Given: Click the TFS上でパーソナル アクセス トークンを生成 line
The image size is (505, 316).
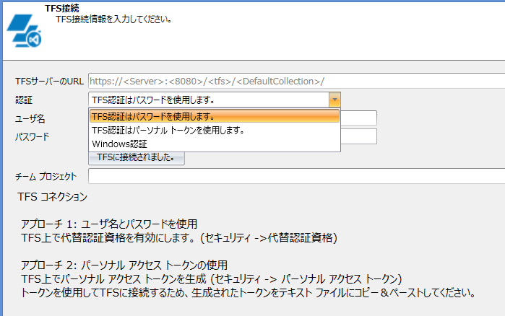Looking at the screenshot, I should 212,279.
